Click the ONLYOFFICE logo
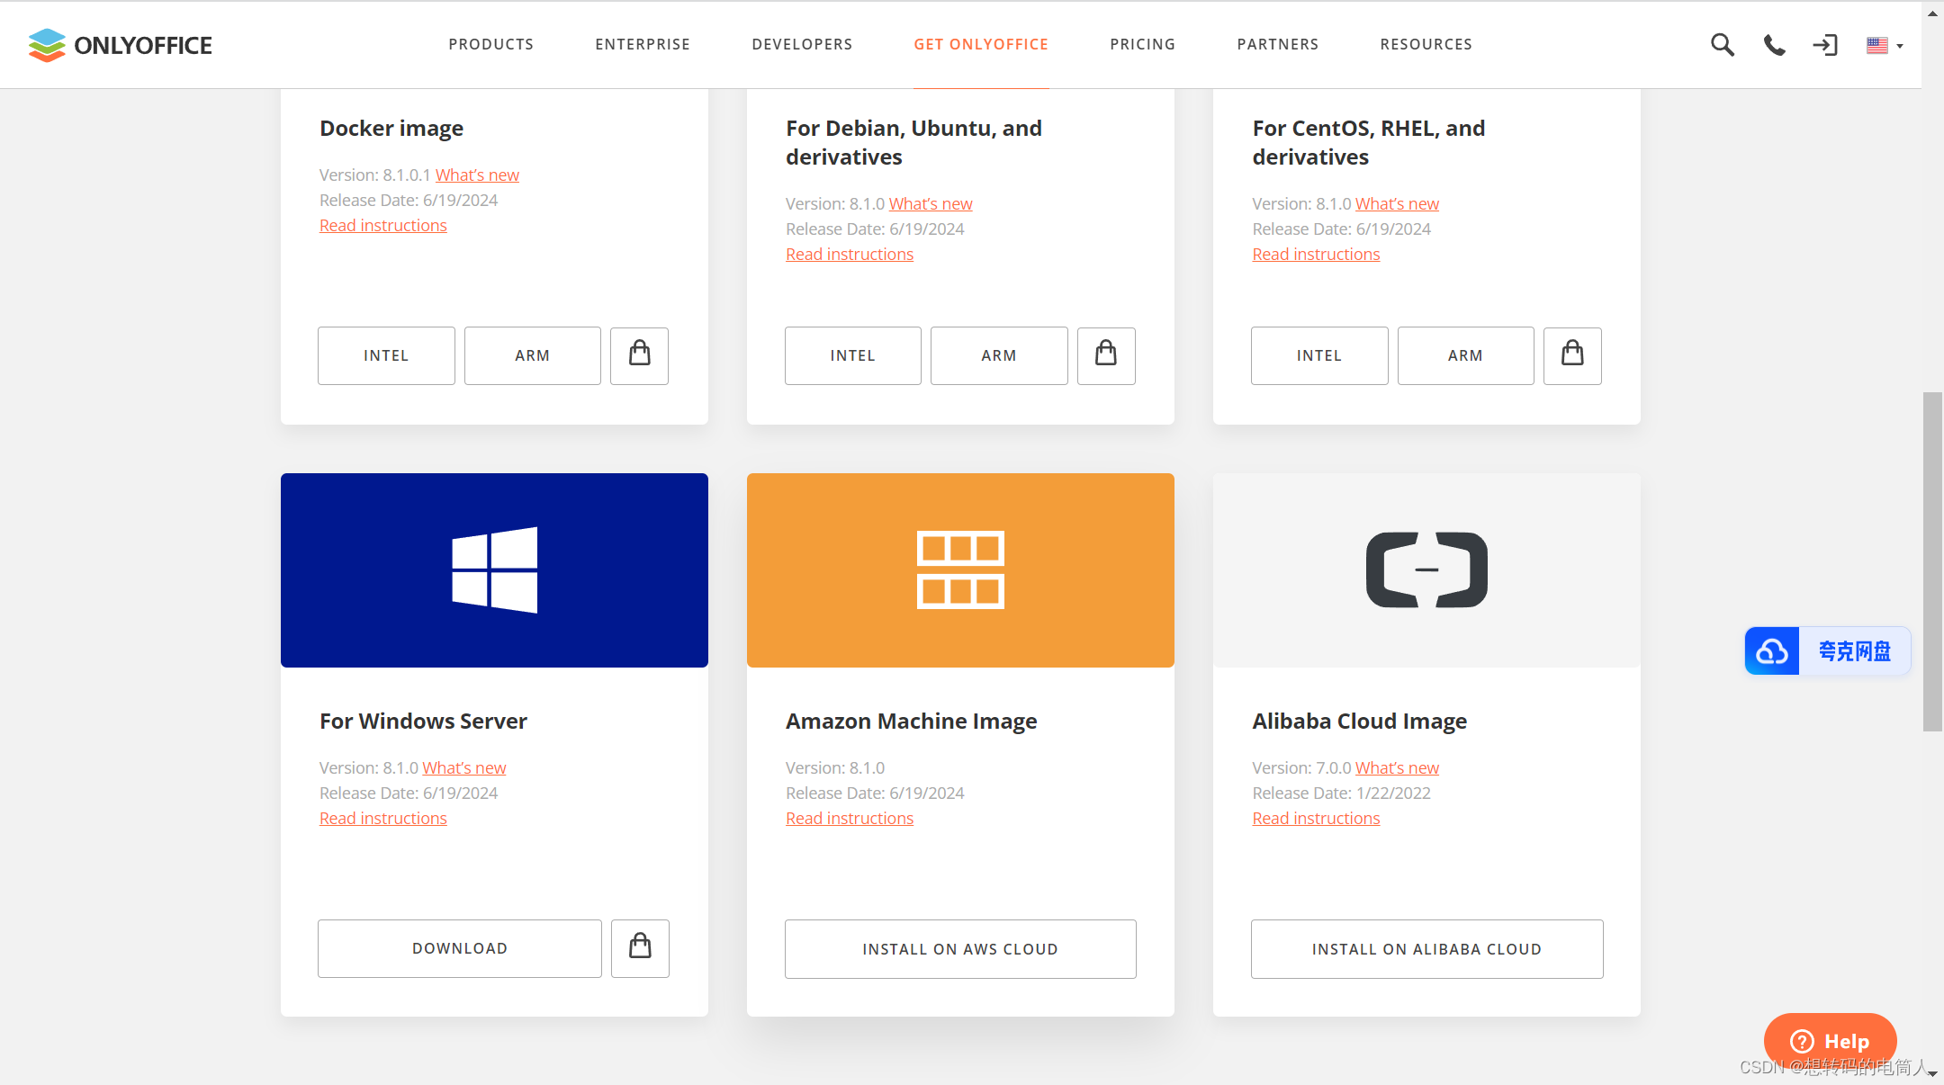This screenshot has width=1944, height=1085. pos(121,45)
